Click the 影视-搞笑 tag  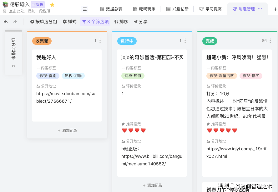(251, 76)
